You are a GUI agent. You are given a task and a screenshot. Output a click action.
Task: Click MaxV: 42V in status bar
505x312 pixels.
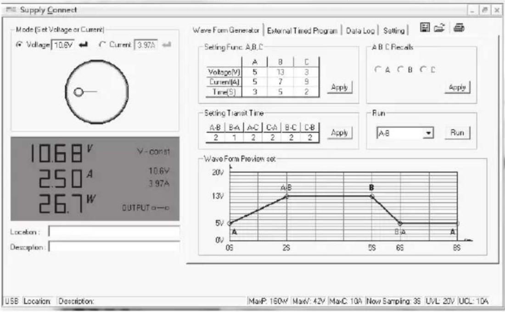pyautogui.click(x=309, y=301)
